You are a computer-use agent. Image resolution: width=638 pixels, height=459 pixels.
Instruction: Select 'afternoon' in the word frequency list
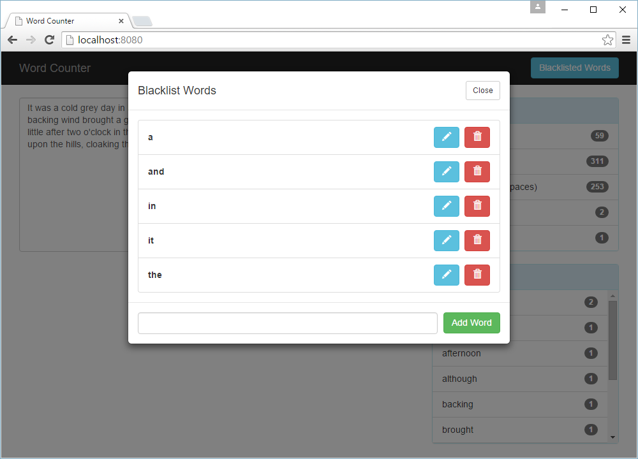[x=519, y=353]
